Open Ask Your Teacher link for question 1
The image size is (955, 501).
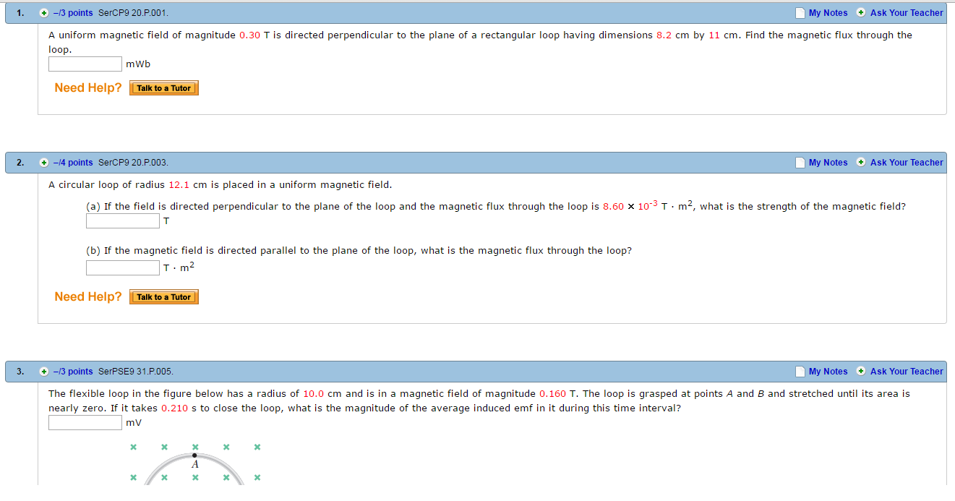coord(907,13)
